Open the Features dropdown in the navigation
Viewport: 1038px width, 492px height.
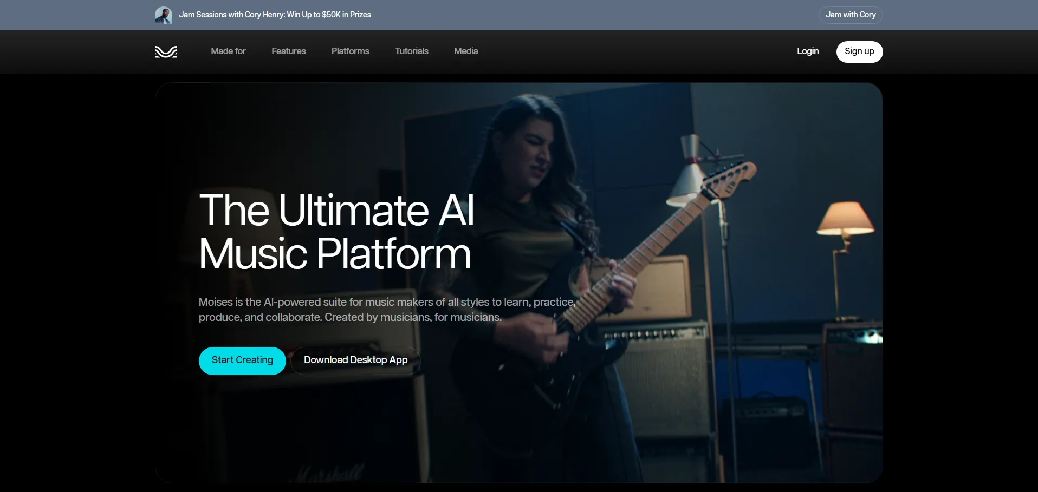pos(288,51)
